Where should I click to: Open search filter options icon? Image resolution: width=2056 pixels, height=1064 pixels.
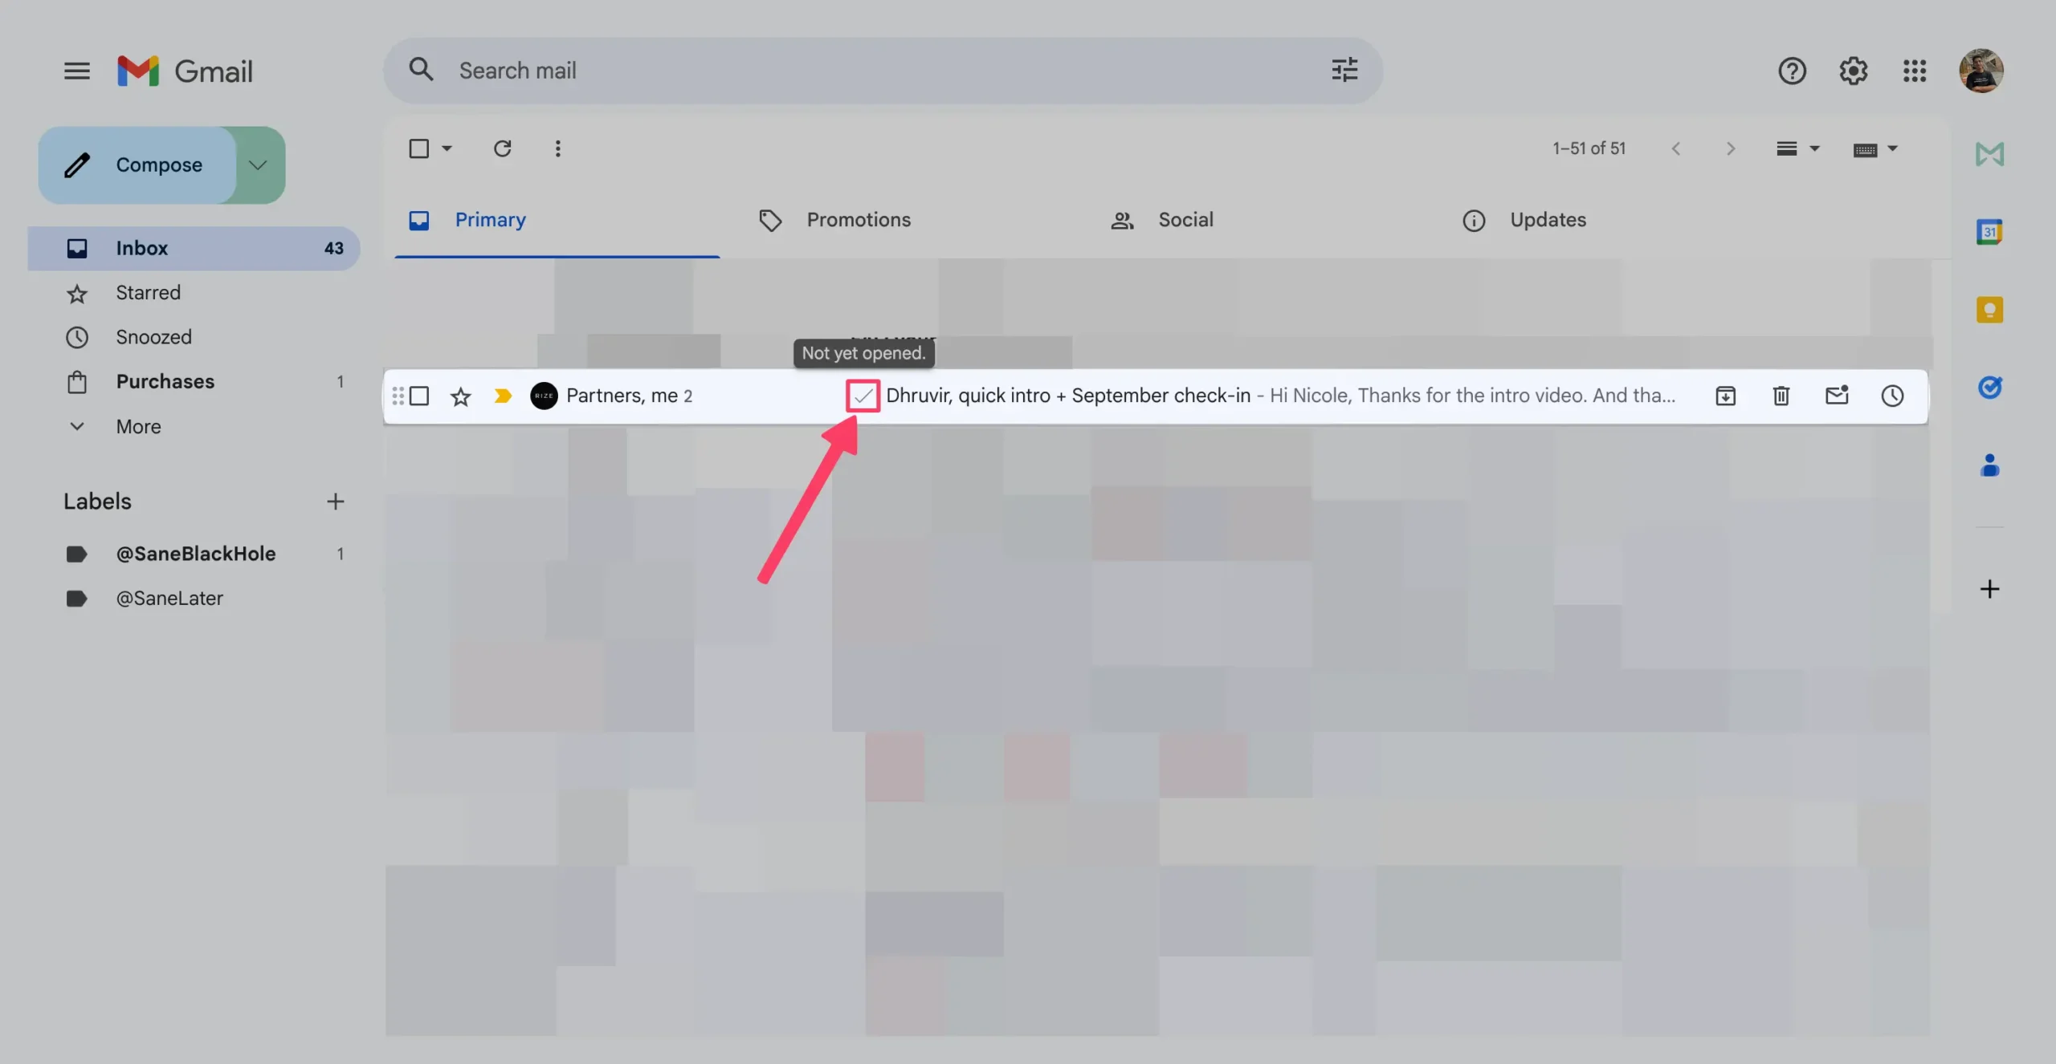[1344, 70]
